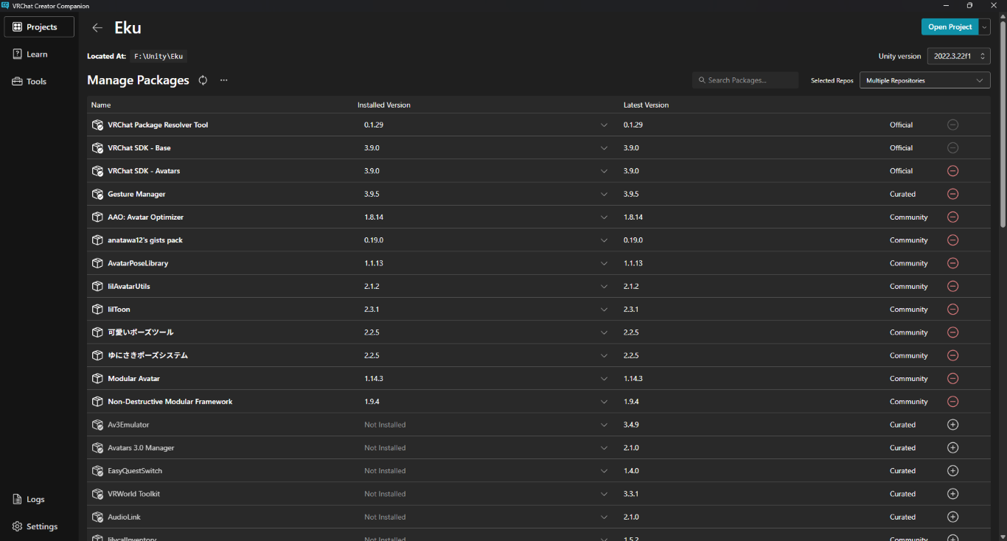Add the Av3Emulator package
Screen dimensions: 1007x541
[952, 425]
